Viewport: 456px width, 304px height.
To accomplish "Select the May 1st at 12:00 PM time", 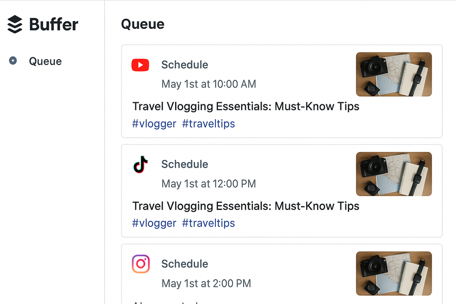I will pyautogui.click(x=209, y=184).
